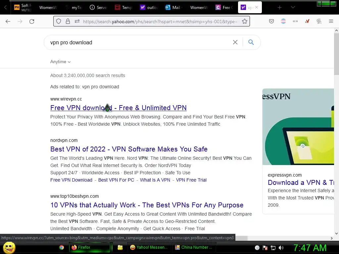Viewport: 339px width, 254px height.
Task: Click the nordvpn.com domain text
Action: pos(64,140)
